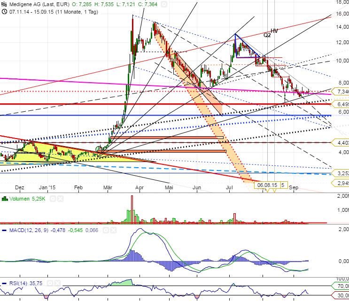Click the MACD signal -0,545 value
Viewport: 349px width, 302px height.
(76, 230)
